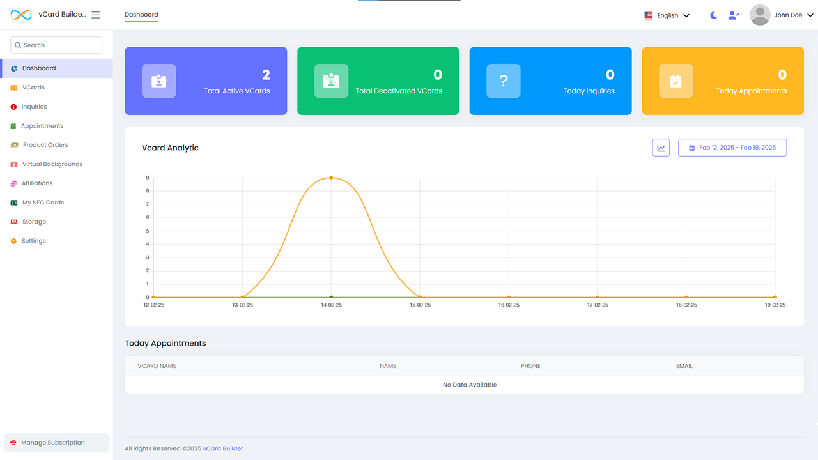Switch chart type using line chart icon
818x460 pixels.
661,148
